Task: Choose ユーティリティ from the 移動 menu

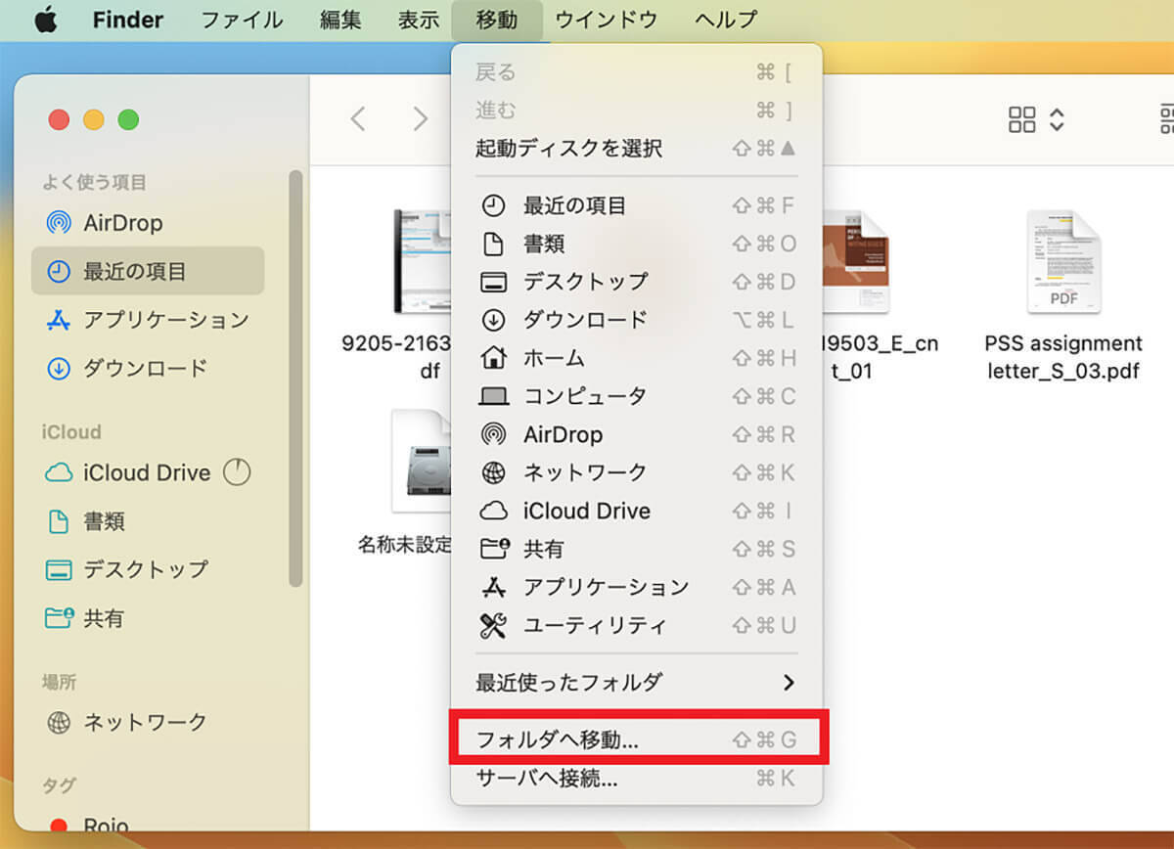Action: 594,626
